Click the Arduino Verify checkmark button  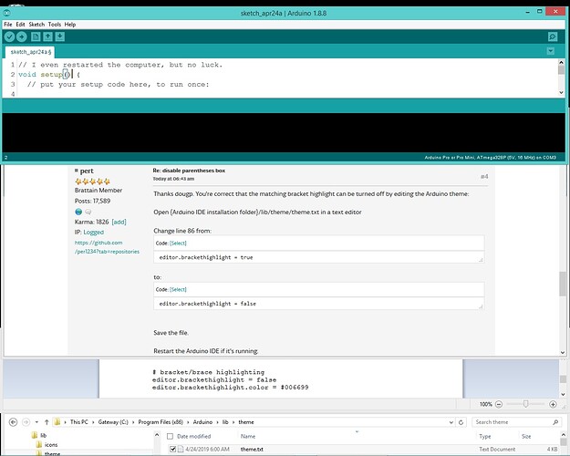click(x=9, y=36)
